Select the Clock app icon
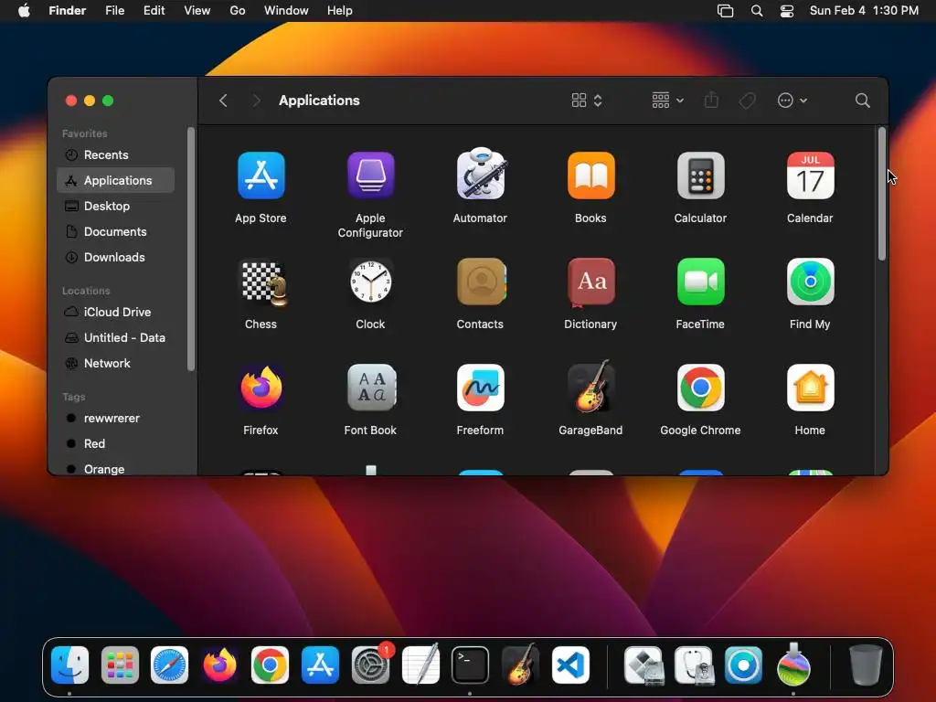The width and height of the screenshot is (936, 702). pyautogui.click(x=371, y=282)
